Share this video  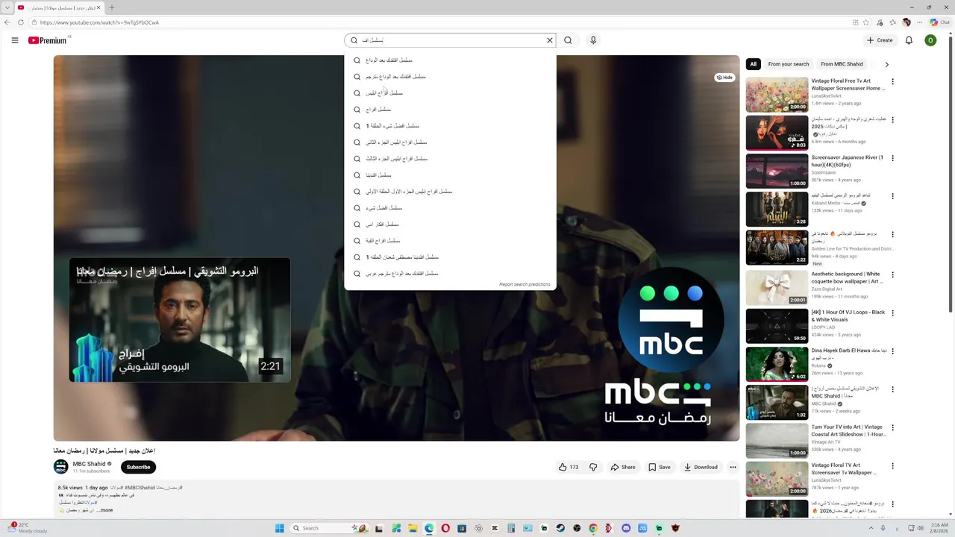623,467
